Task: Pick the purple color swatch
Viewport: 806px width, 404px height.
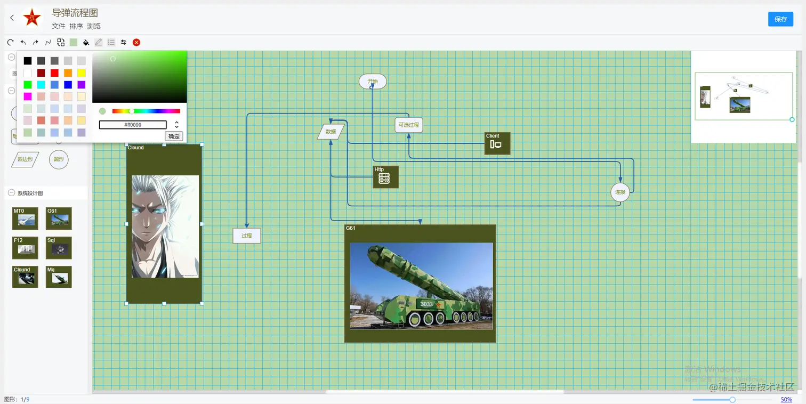Action: tap(81, 85)
